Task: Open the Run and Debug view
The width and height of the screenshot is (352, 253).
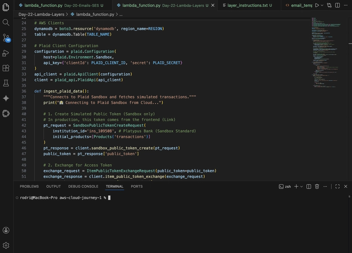Action: click(x=6, y=53)
